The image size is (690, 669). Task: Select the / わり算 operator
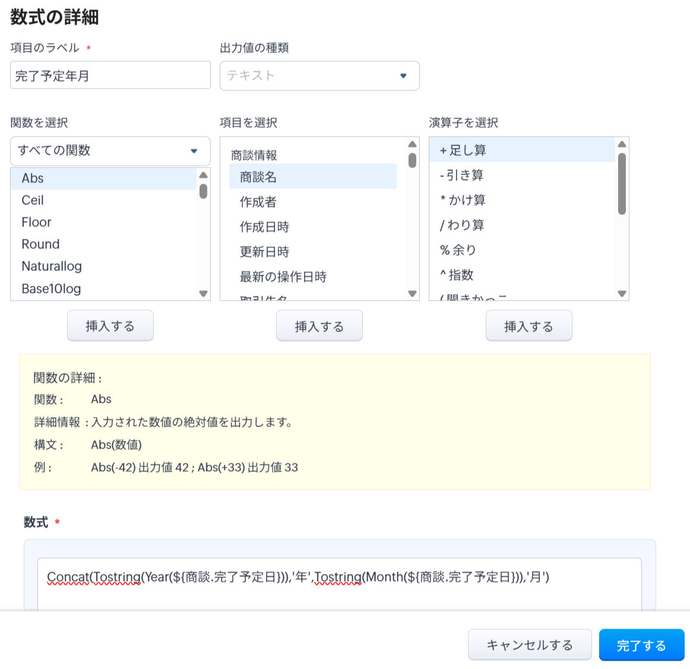tap(462, 225)
